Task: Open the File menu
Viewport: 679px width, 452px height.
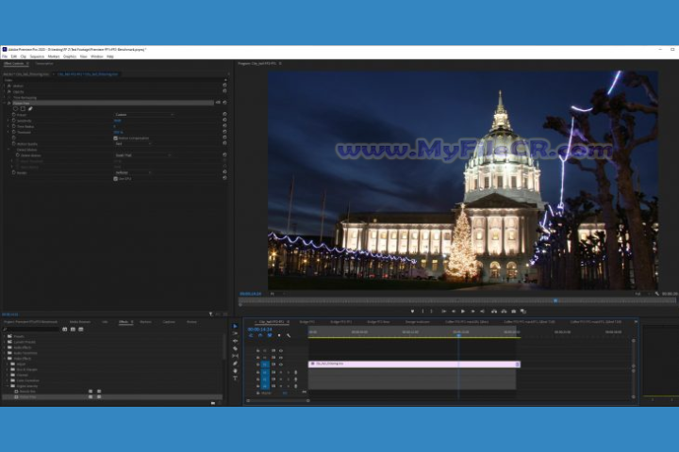Action: pyautogui.click(x=5, y=56)
